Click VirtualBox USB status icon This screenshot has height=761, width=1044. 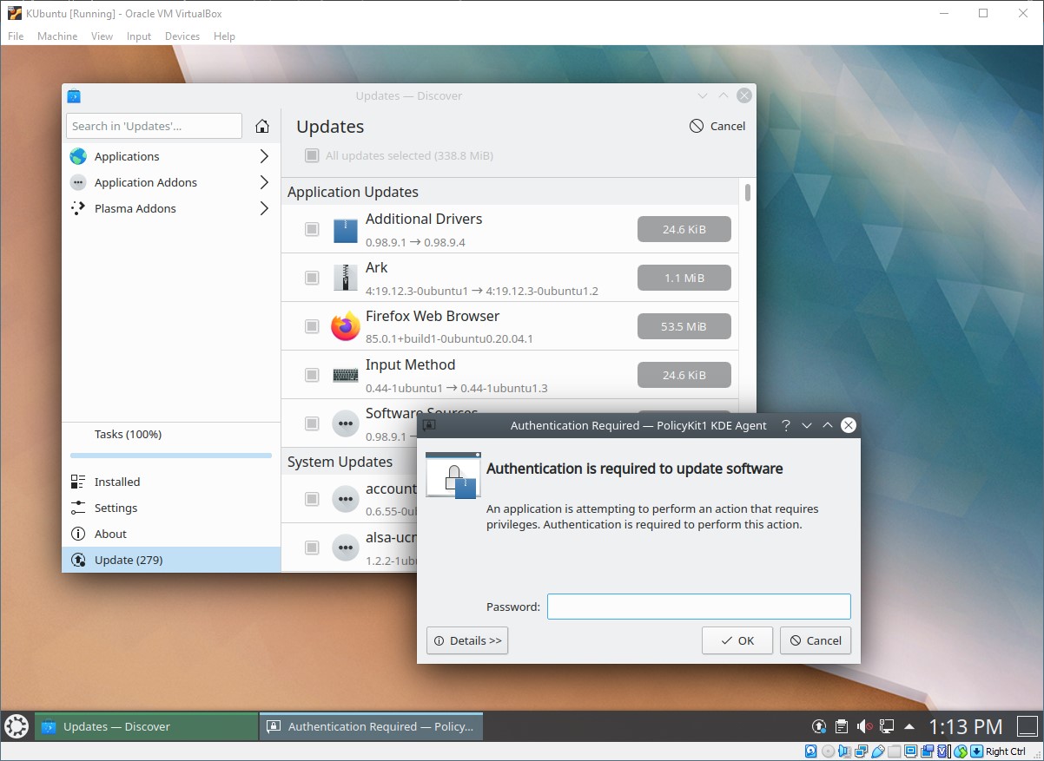pos(878,751)
